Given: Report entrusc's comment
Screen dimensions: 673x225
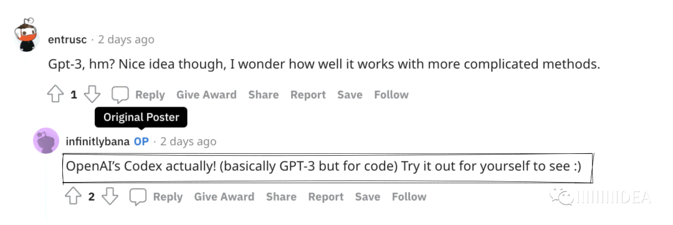Looking at the screenshot, I should (x=308, y=95).
